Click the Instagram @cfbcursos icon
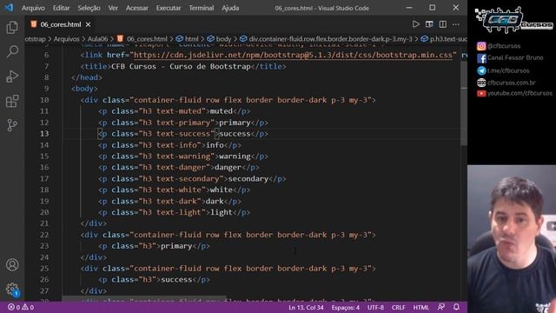The image size is (556, 313). pyautogui.click(x=481, y=46)
